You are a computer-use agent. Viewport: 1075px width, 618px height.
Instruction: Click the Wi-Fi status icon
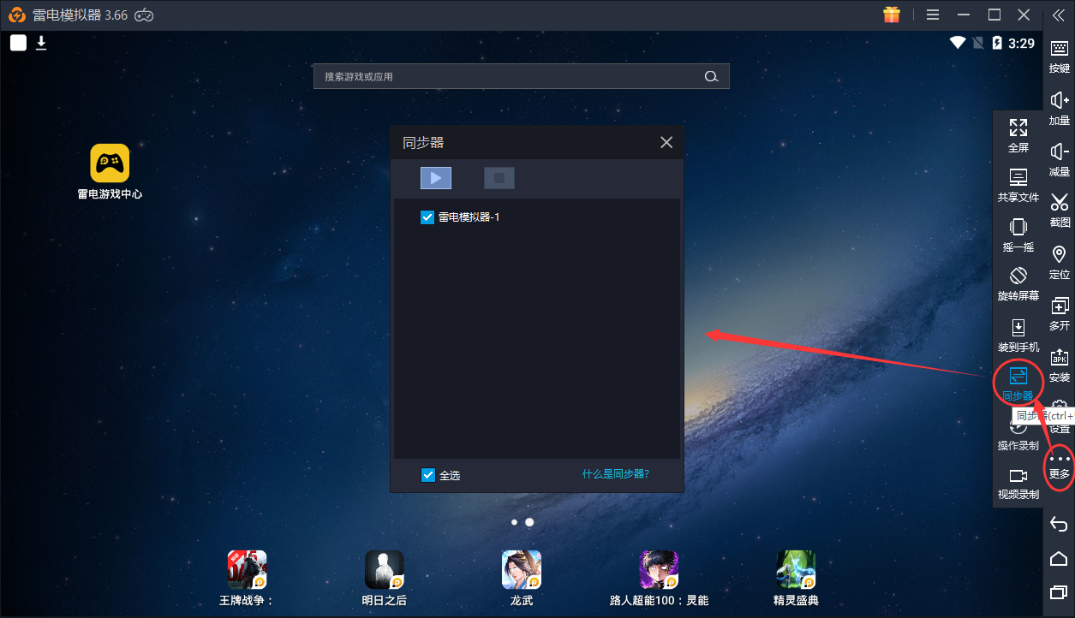click(x=957, y=43)
